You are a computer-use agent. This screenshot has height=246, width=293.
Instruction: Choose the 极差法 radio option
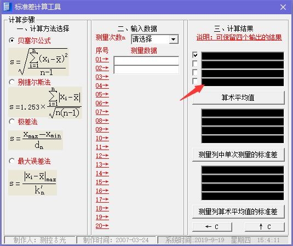point(12,122)
